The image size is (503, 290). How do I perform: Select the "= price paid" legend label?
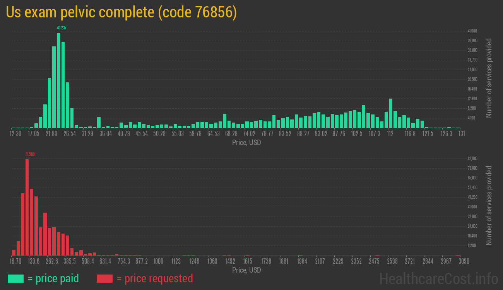point(53,278)
